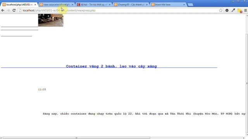Open a new tab with the new-tab button
The image size is (248, 139).
pos(190,5)
